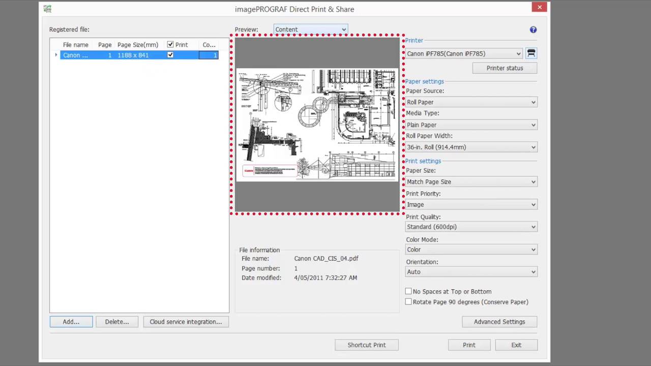Open the Preview Content dropdown
The width and height of the screenshot is (651, 366).
pyautogui.click(x=311, y=29)
